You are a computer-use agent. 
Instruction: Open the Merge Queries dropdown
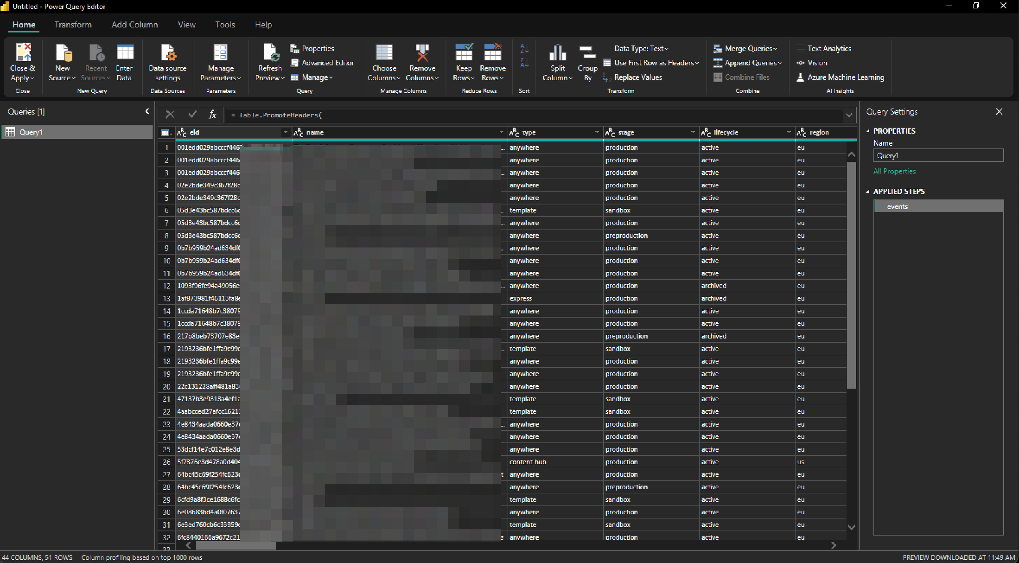(745, 49)
